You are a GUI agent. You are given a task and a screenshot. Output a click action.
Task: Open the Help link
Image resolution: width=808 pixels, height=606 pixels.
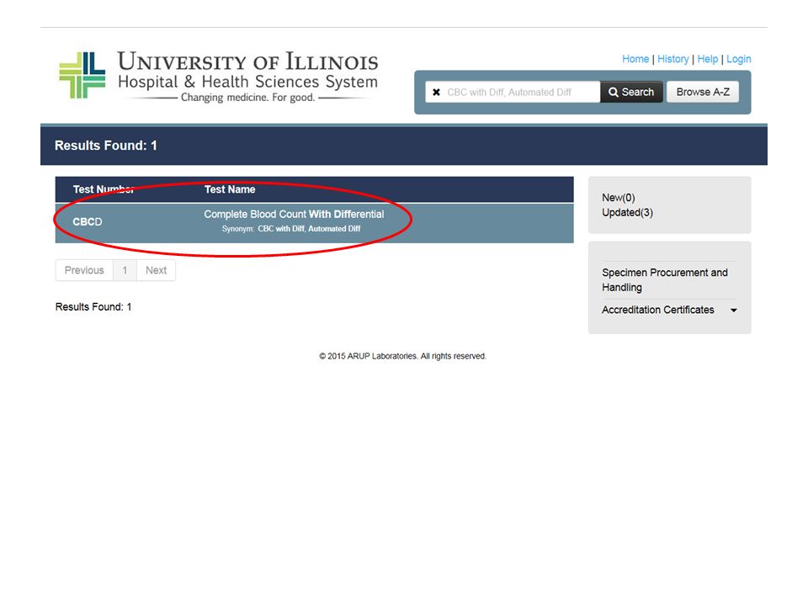tap(708, 59)
